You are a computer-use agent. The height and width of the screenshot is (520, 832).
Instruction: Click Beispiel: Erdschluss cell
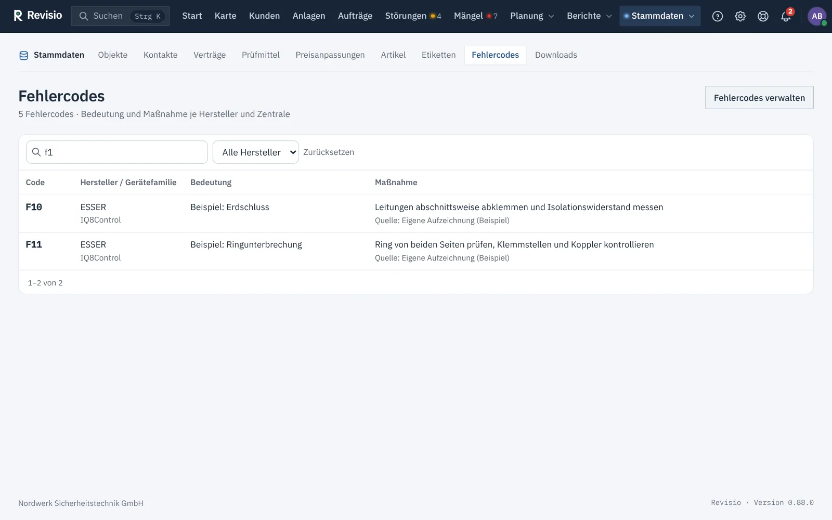pos(230,207)
